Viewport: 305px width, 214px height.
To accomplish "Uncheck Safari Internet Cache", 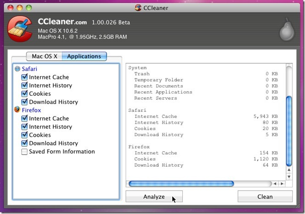I will (x=24, y=77).
